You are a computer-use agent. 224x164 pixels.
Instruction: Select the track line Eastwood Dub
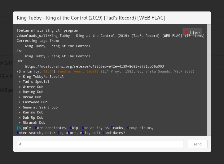pyautogui.click(x=35, y=102)
